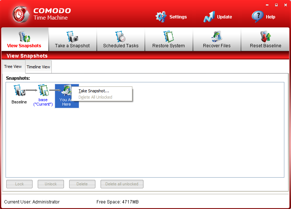The height and width of the screenshot is (209, 291).
Task: Open the Recover Files icon
Action: 217,37
